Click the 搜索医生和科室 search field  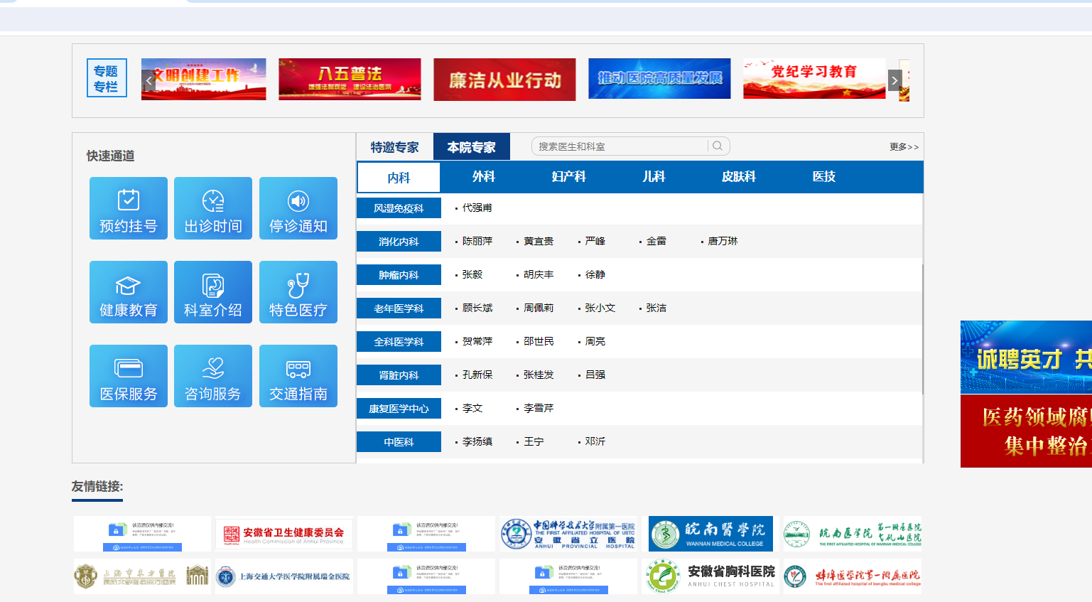tap(622, 146)
